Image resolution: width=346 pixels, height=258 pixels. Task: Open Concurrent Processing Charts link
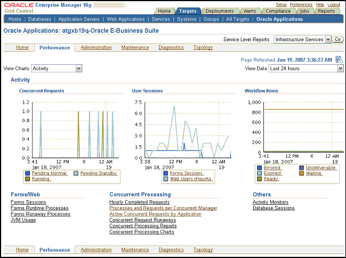pyautogui.click(x=142, y=232)
